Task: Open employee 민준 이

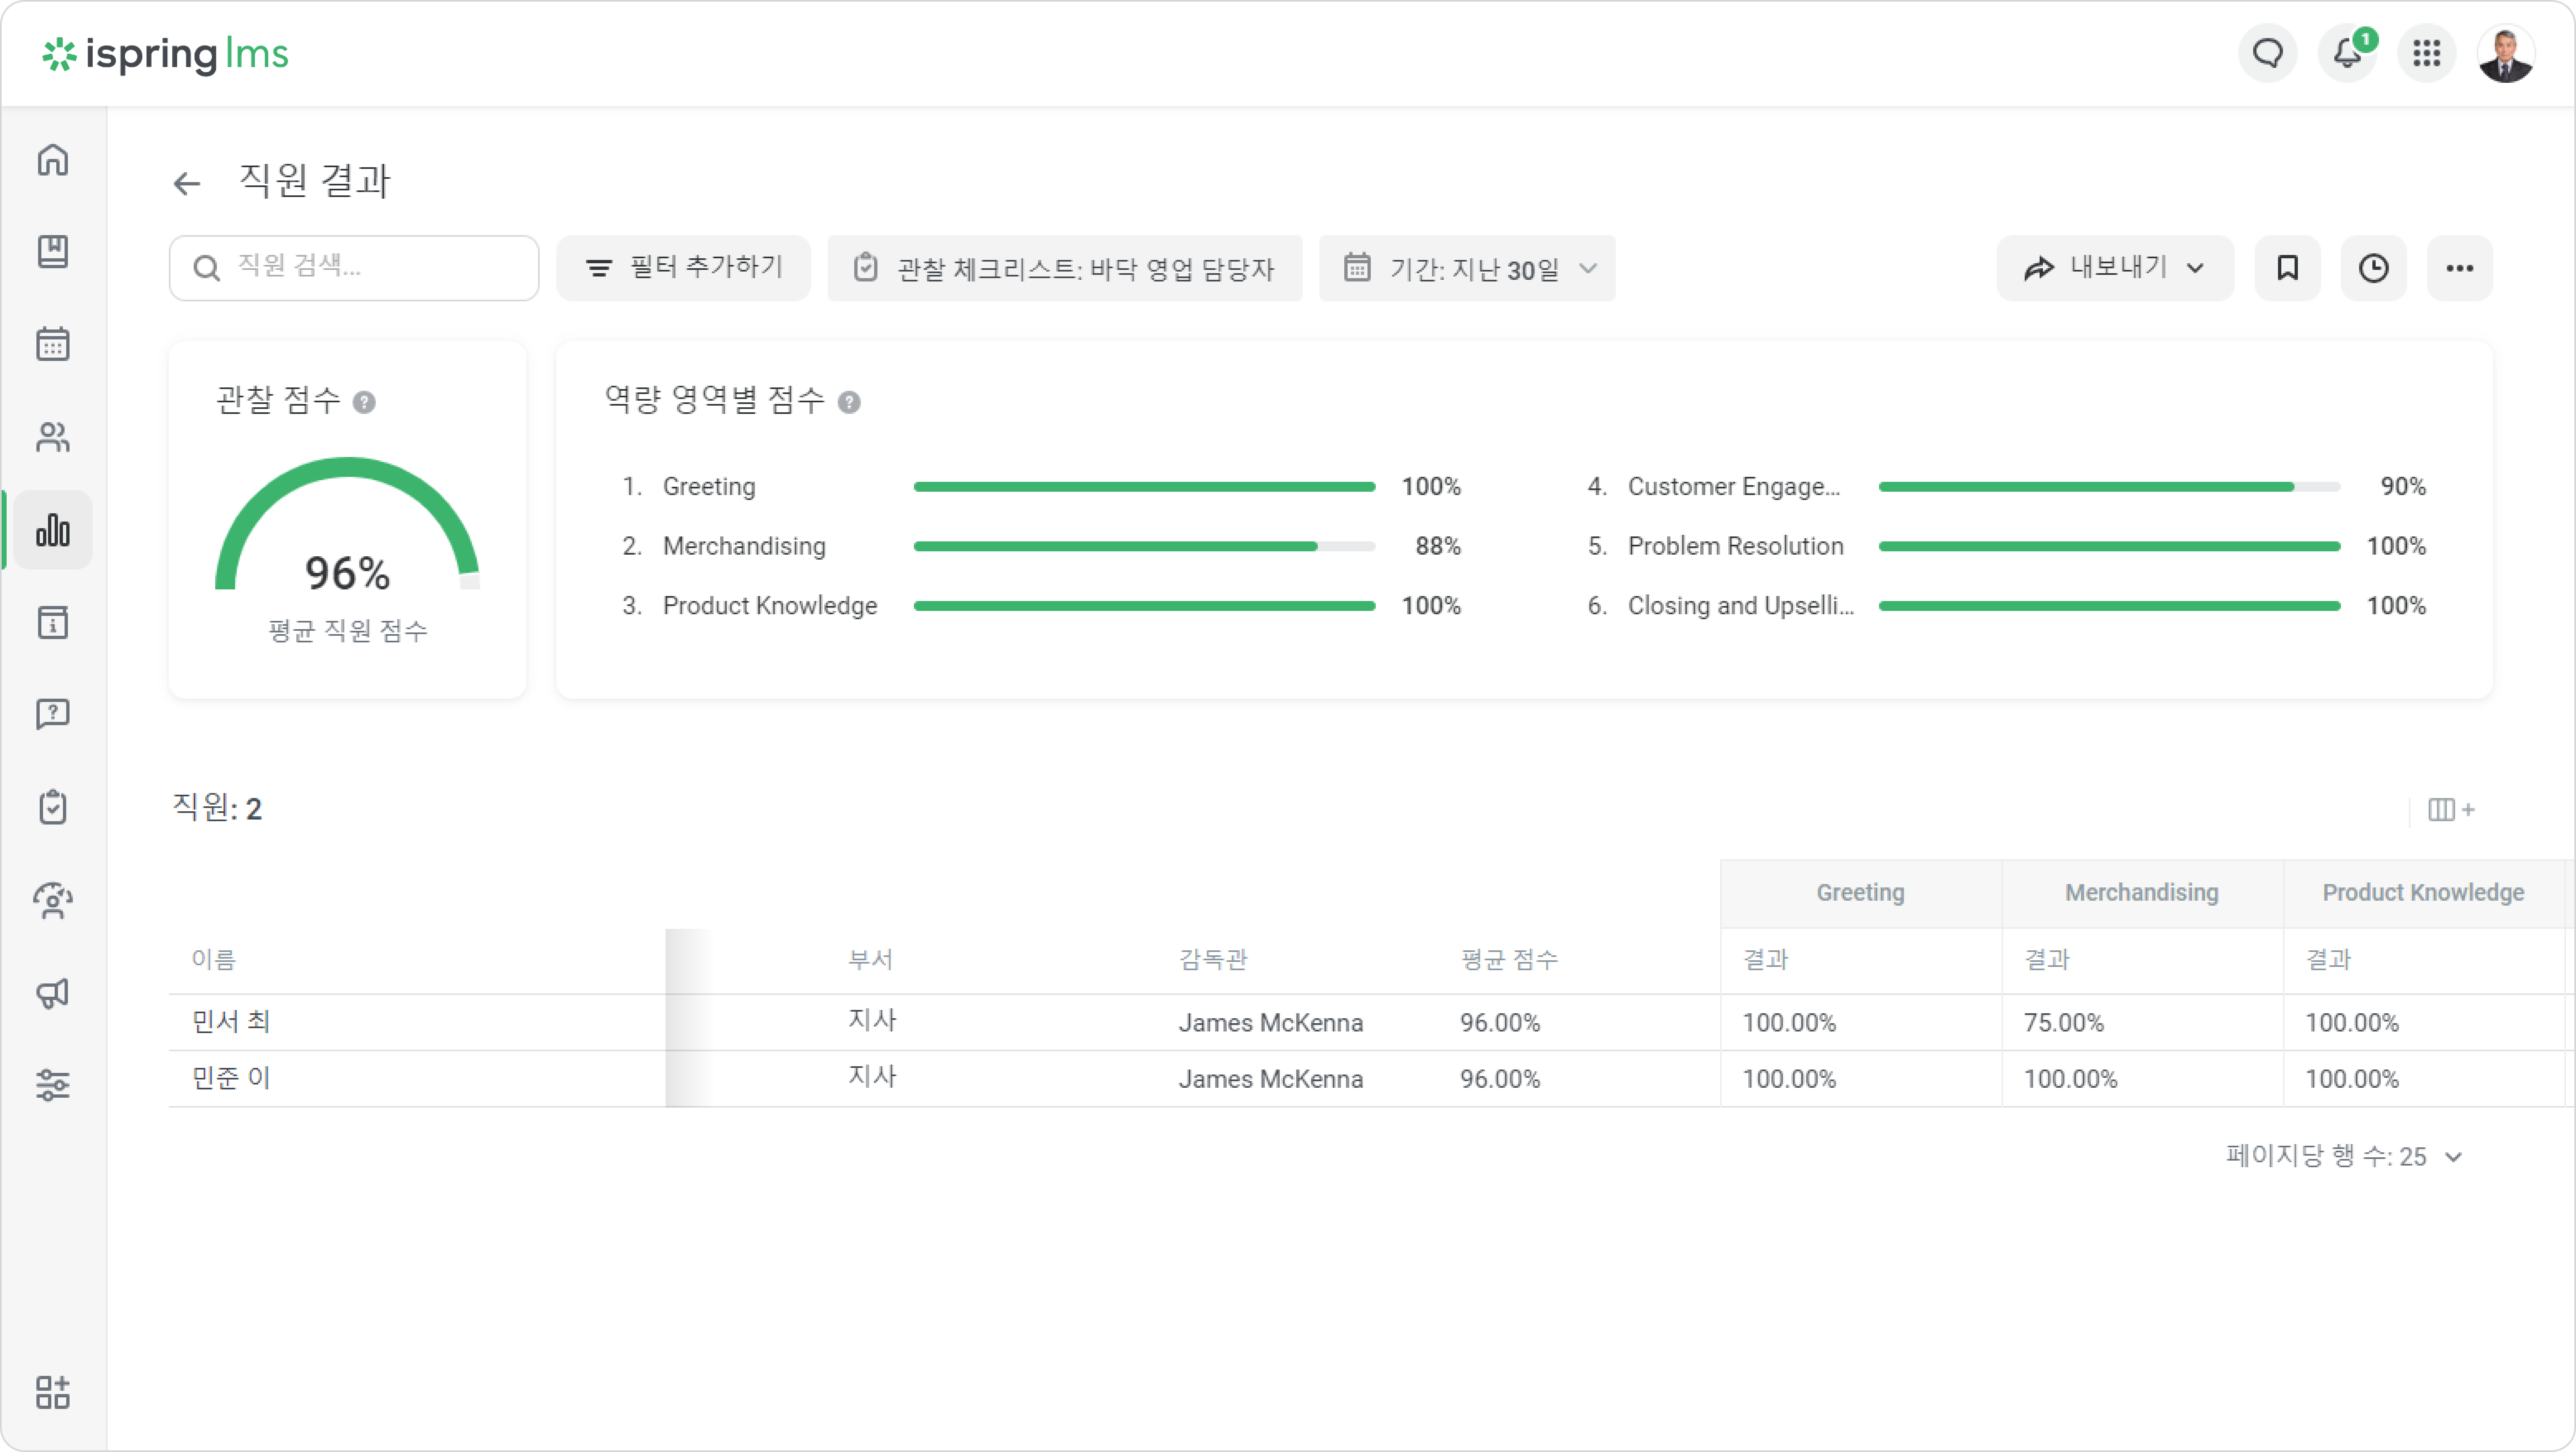Action: coord(231,1078)
